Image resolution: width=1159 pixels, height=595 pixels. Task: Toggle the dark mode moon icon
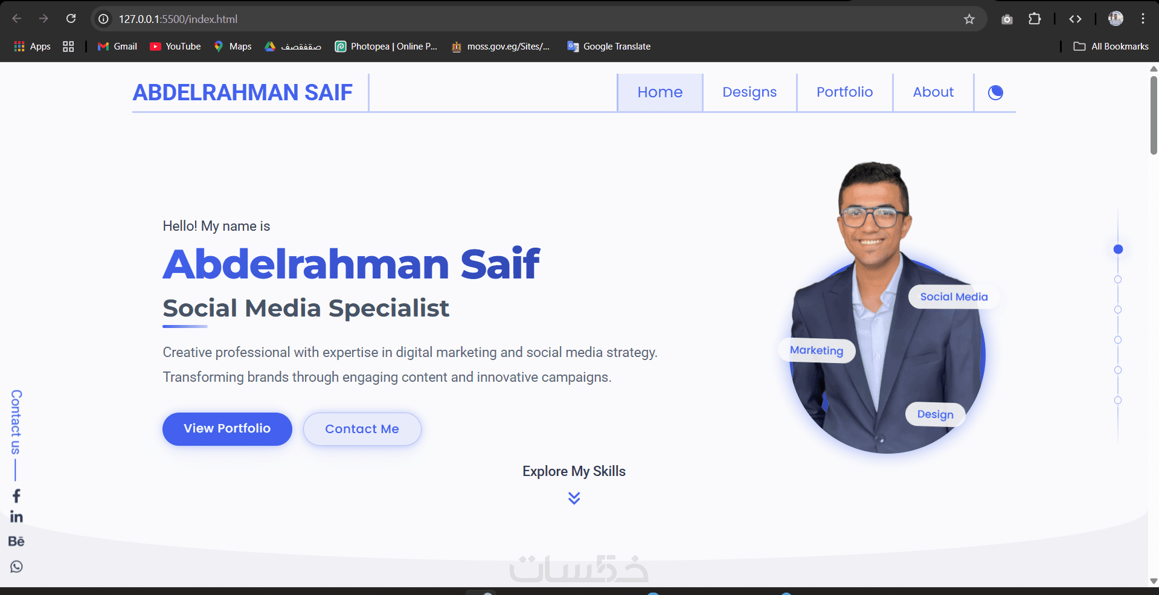tap(995, 92)
